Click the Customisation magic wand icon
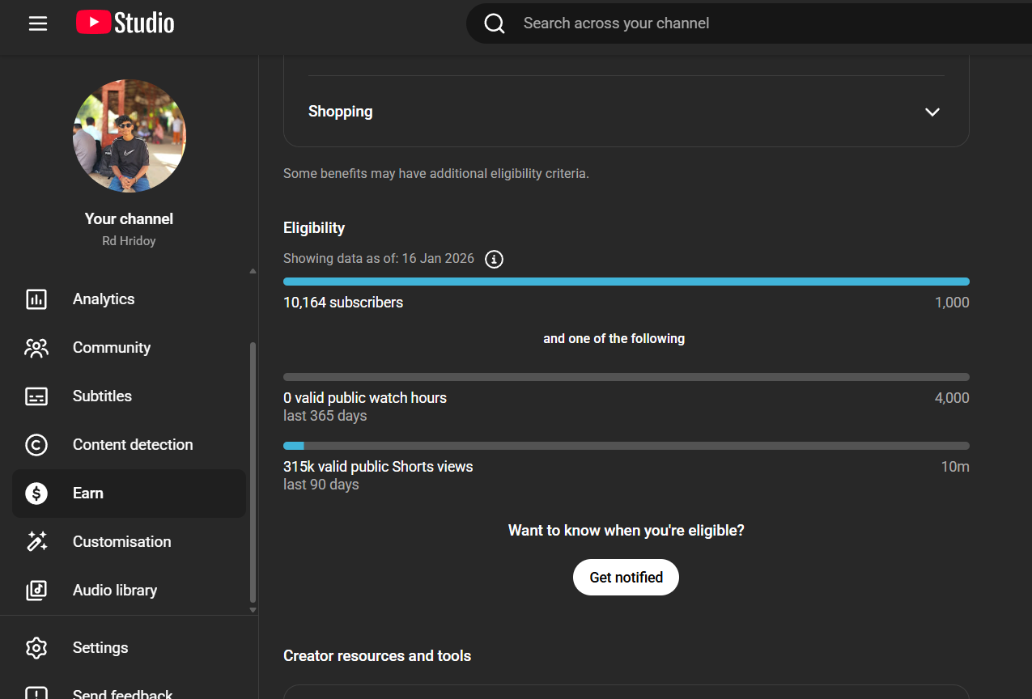The image size is (1032, 699). (x=36, y=542)
